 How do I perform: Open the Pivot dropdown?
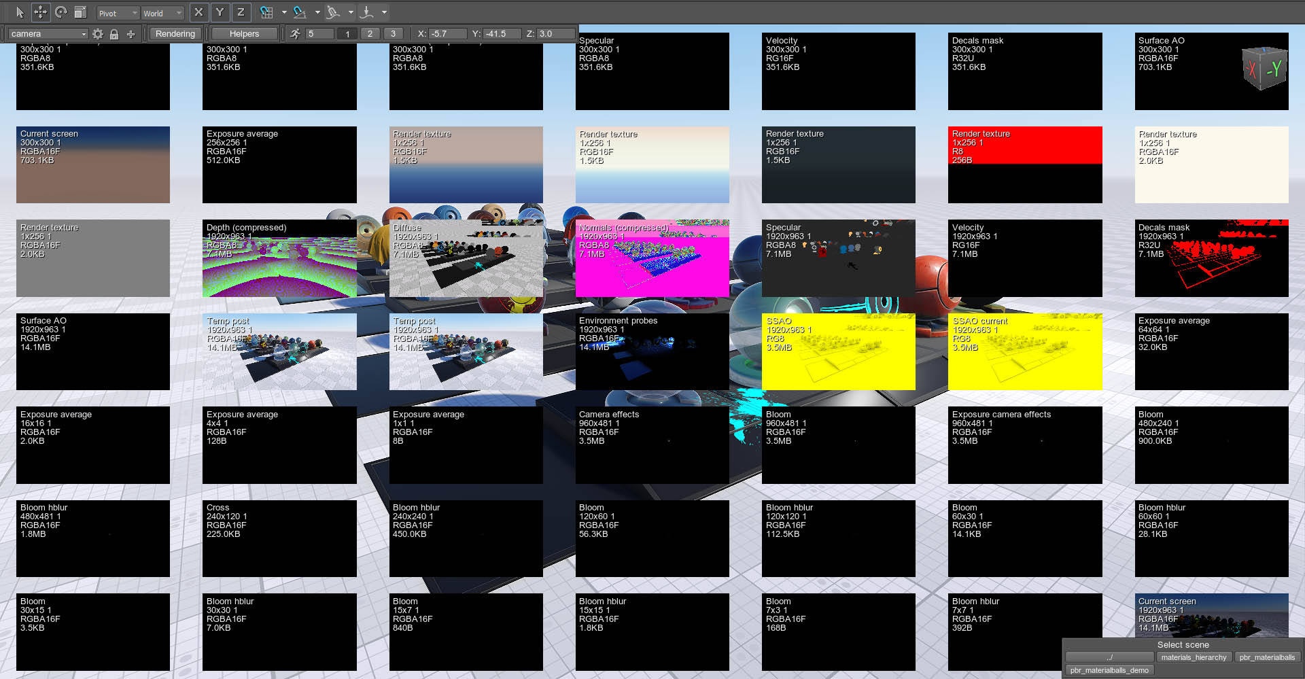pyautogui.click(x=117, y=13)
